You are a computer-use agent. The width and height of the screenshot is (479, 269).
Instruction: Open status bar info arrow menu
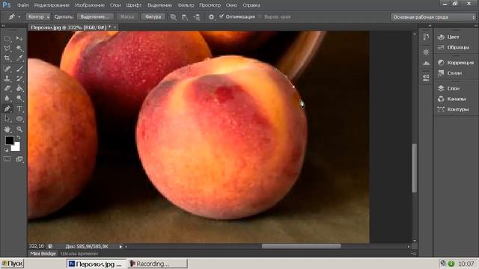pos(120,247)
